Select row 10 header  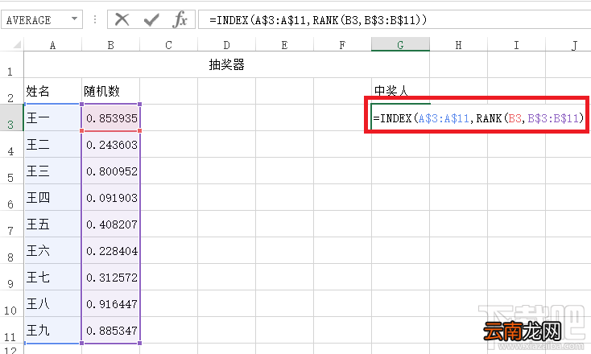10,303
